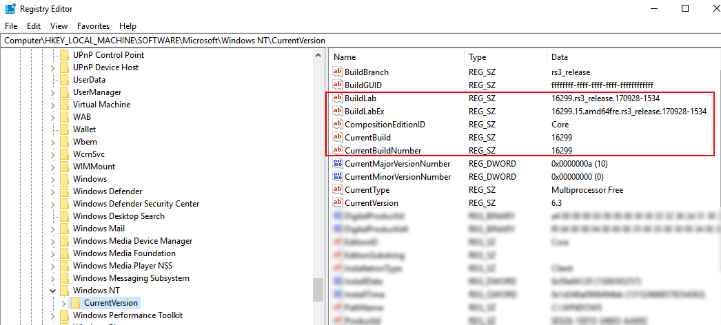Click the Multiprocessor Free data value

pyautogui.click(x=587, y=190)
